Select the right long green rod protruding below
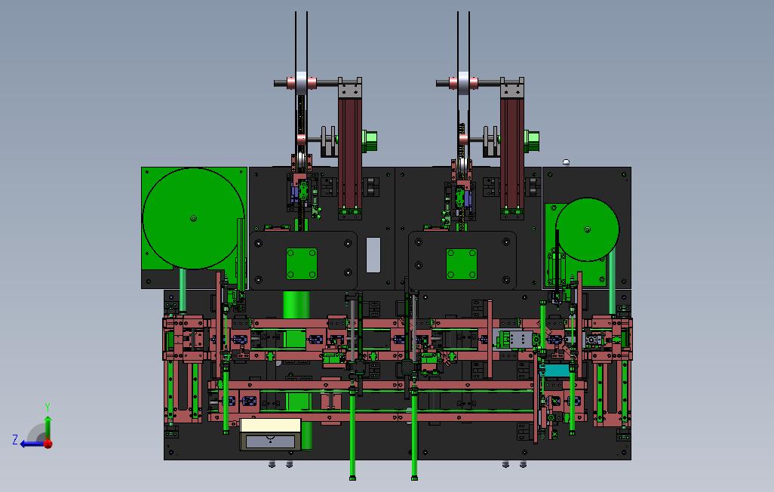774x492 pixels. point(414,435)
